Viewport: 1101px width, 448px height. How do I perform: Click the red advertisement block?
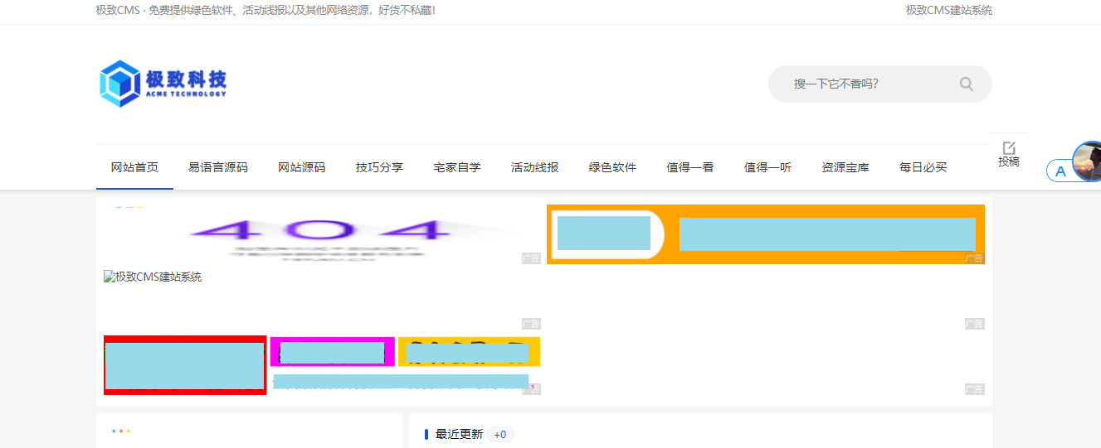(185, 365)
